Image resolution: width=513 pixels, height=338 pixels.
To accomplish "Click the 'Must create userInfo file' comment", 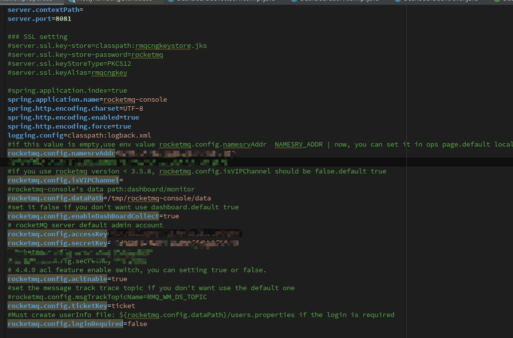I will coord(201,315).
